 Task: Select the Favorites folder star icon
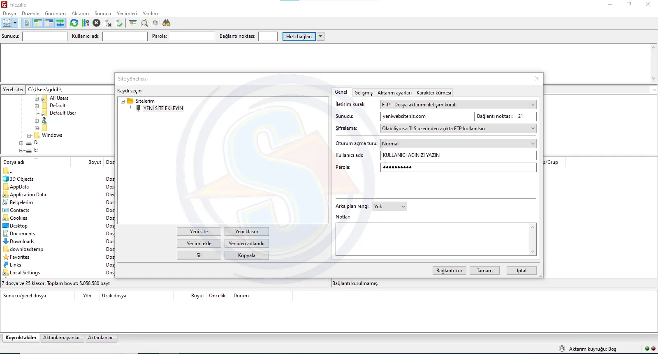6,257
